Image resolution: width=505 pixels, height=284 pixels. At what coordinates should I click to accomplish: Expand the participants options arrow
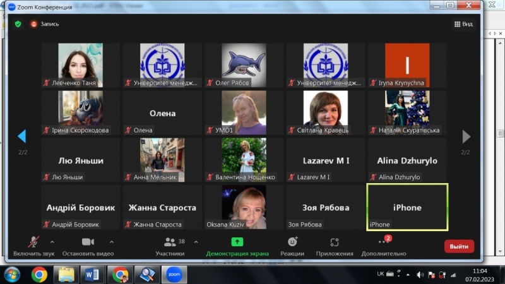pos(196,242)
